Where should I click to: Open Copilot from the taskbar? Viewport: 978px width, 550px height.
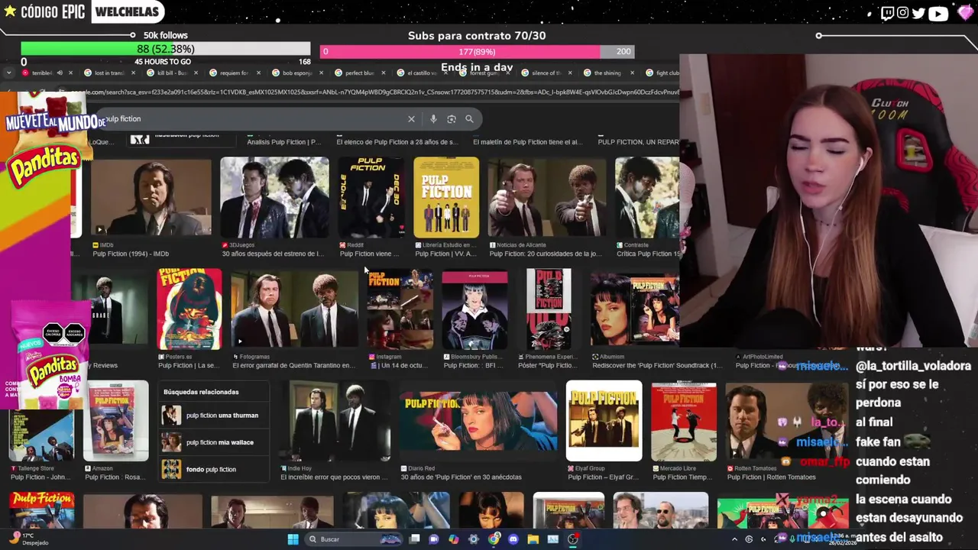point(454,539)
